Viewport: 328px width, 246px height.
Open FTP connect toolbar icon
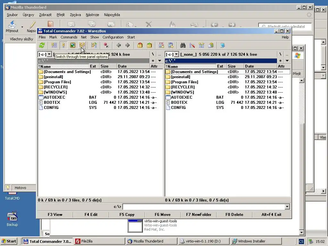click(161, 45)
